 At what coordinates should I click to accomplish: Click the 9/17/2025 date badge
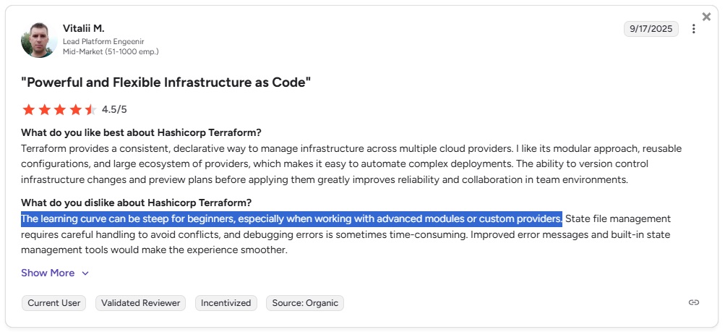pos(651,29)
